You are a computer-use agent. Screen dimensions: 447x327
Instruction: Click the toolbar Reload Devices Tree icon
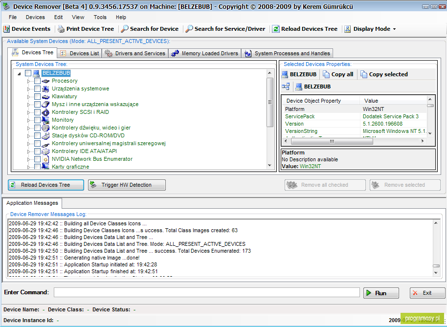click(276, 29)
